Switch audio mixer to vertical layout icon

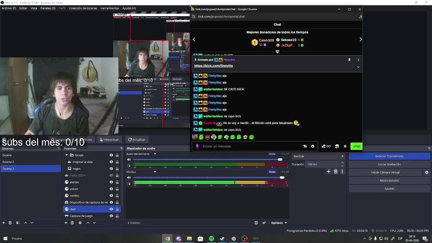(x=256, y=223)
